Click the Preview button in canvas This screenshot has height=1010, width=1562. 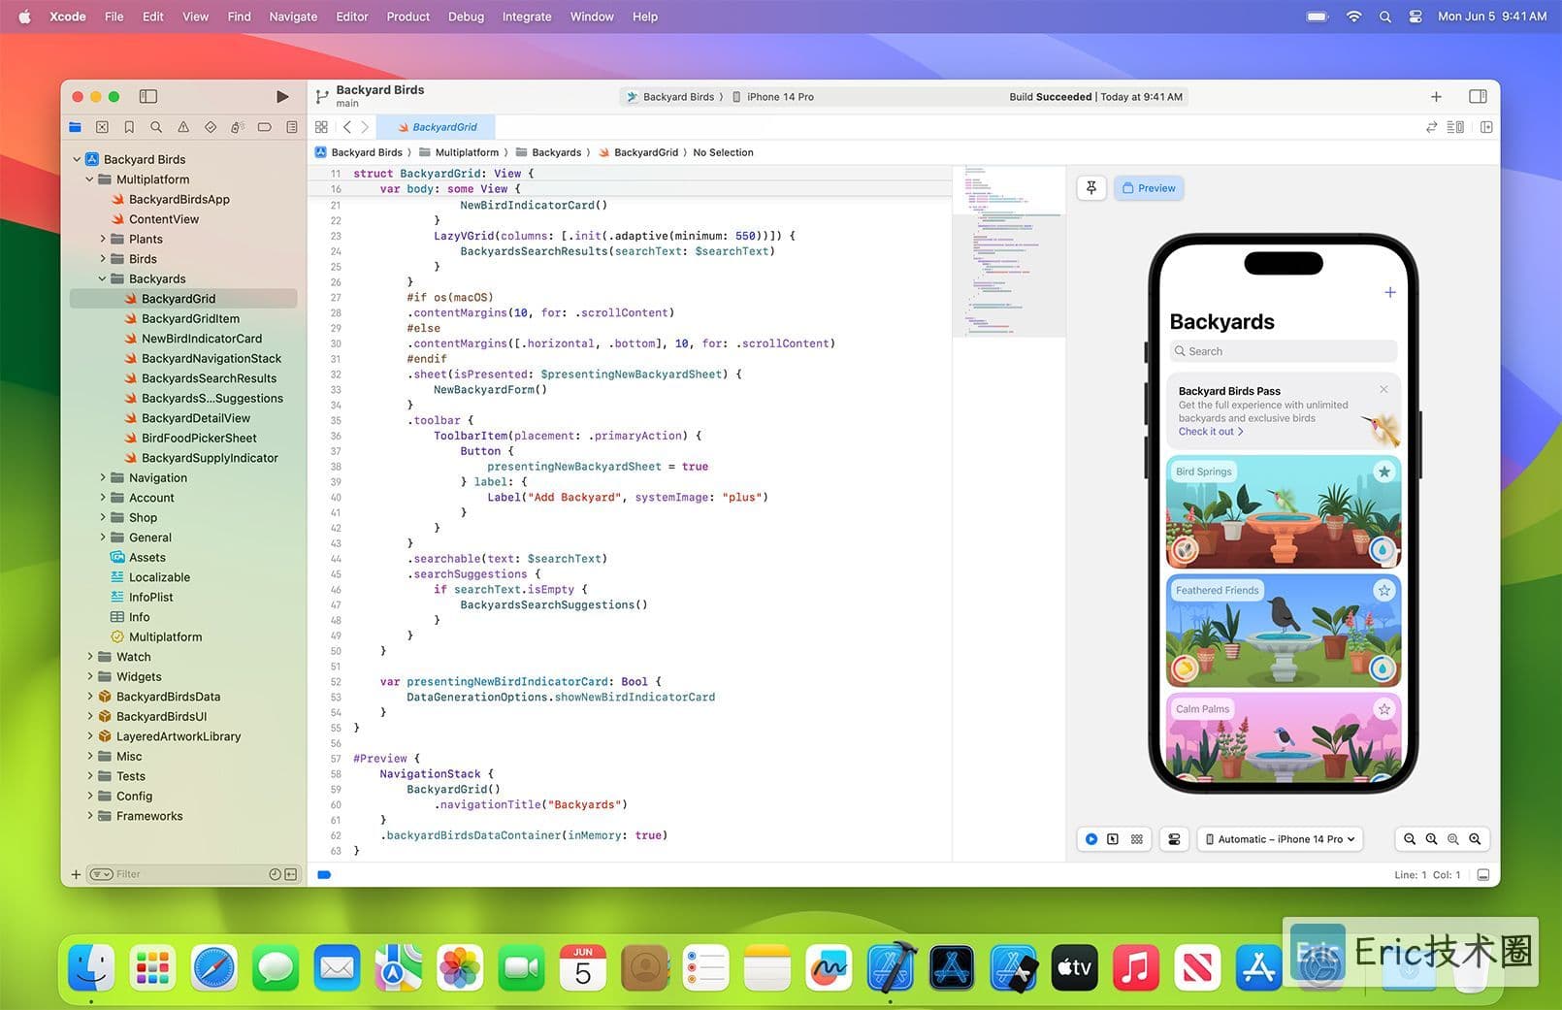click(x=1149, y=188)
